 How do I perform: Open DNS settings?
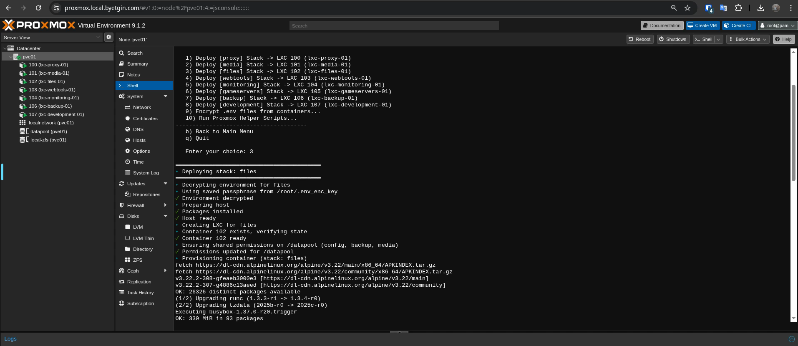[x=138, y=129]
